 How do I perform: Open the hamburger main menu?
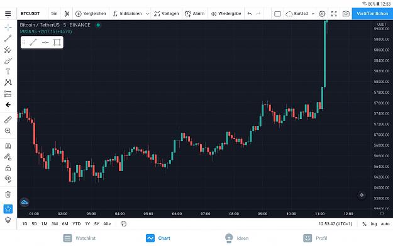(8, 14)
